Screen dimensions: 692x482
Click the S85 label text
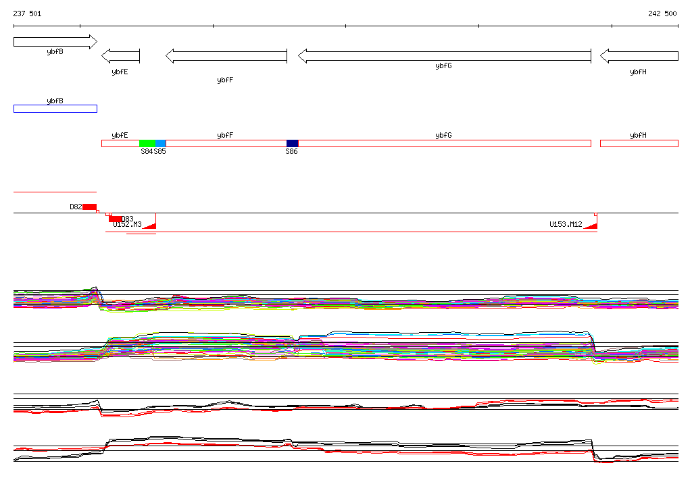(159, 151)
